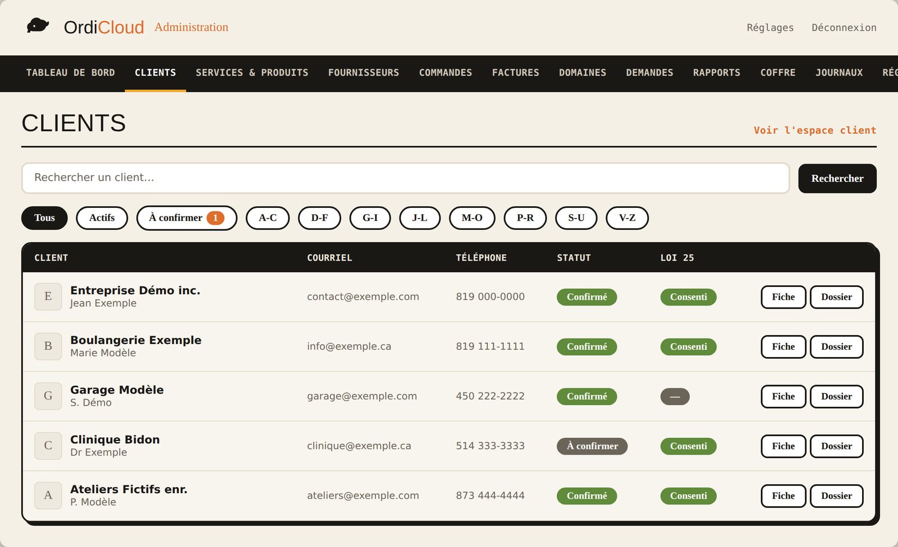Click the OrdiCloud logo icon
The image size is (898, 547).
pyautogui.click(x=38, y=26)
